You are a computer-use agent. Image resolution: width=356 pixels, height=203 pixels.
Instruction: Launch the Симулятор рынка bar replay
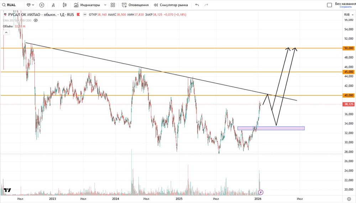(171, 5)
